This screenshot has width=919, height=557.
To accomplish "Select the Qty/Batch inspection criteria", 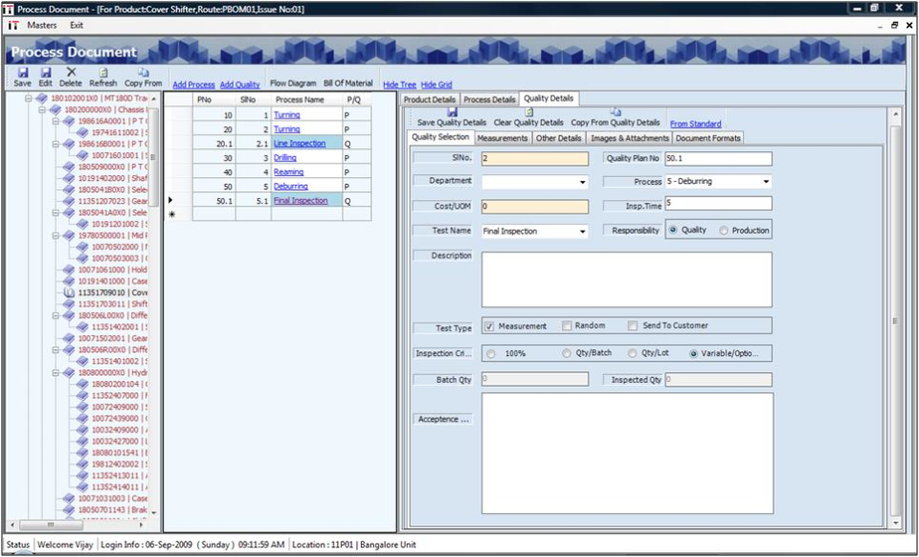I will 567,353.
